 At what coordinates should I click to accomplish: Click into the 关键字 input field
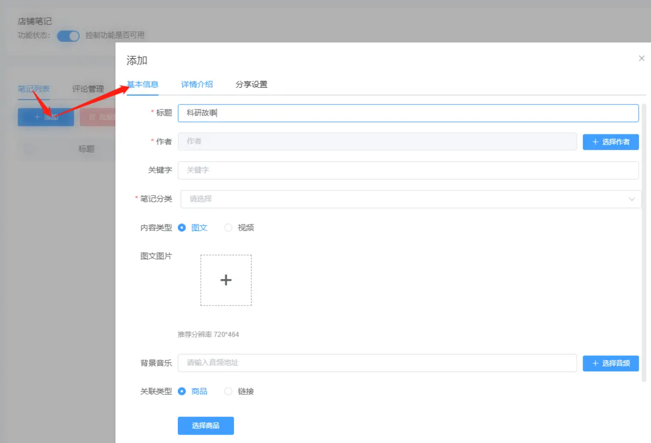pos(407,170)
